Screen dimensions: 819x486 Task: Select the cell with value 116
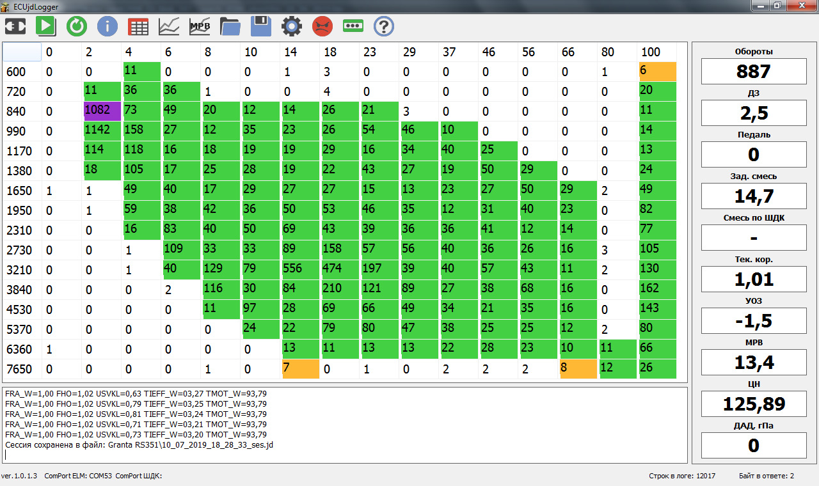(x=221, y=290)
